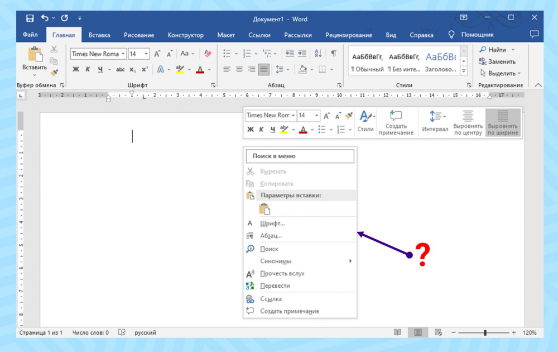Viewport: 558px width, 352px height.
Task: Toggle paragraph marks display (¶)
Action: [x=333, y=54]
